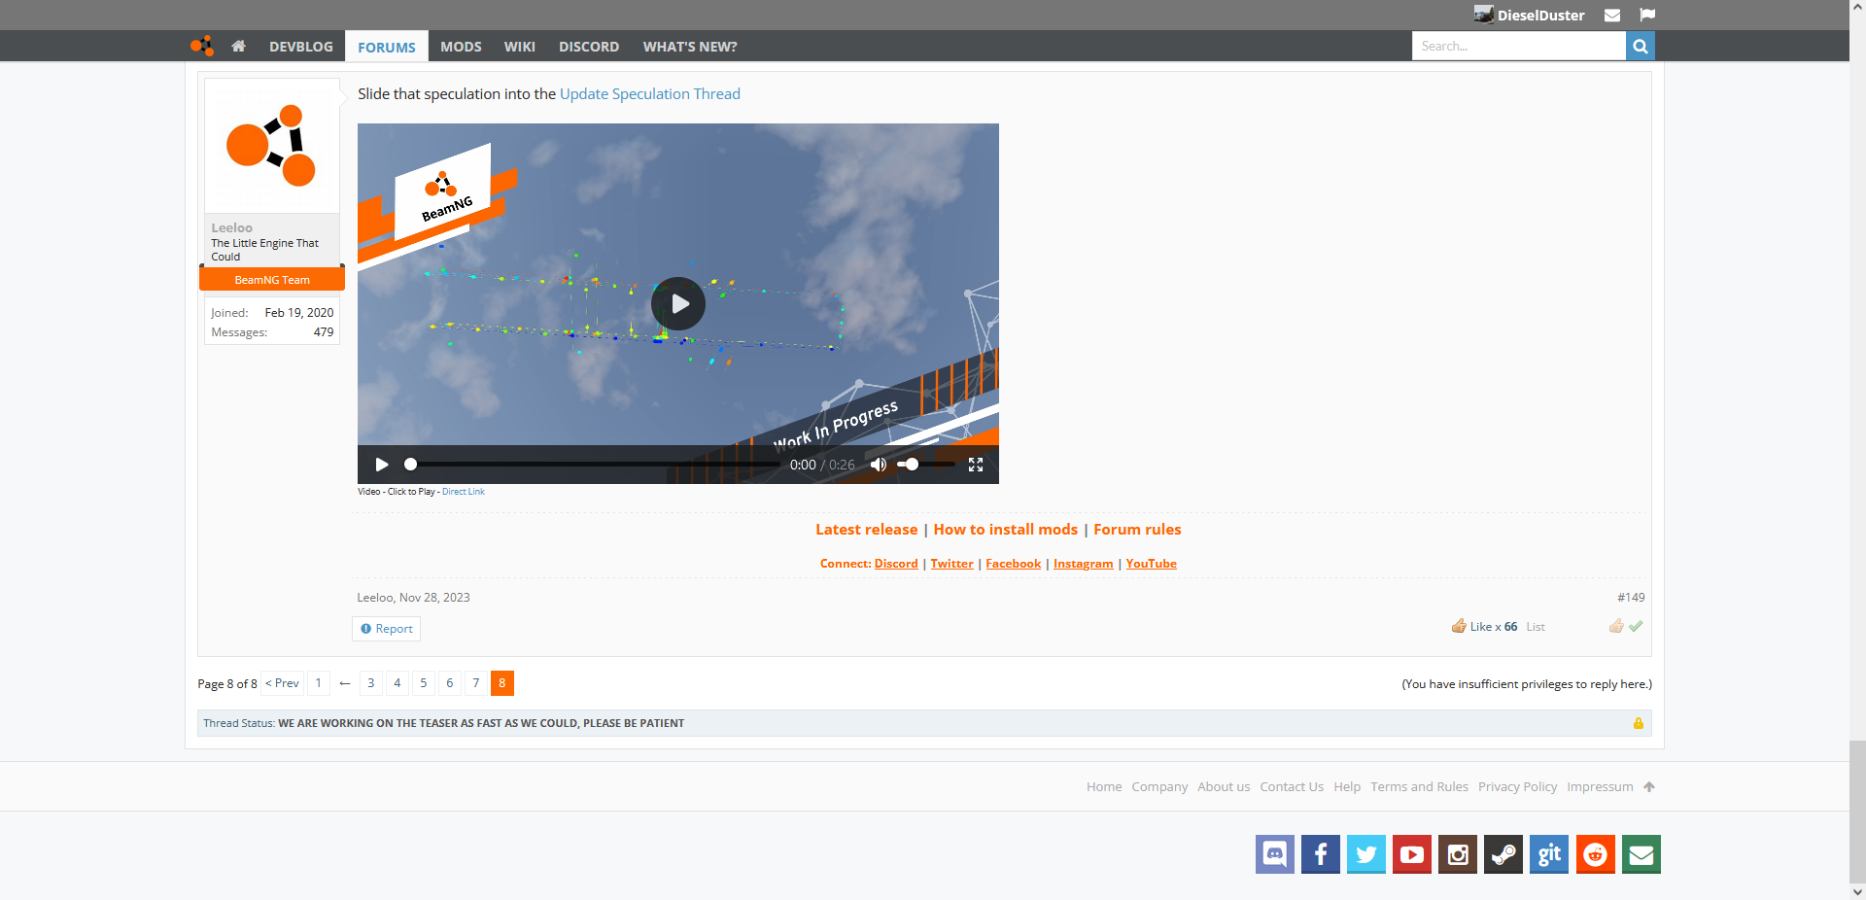This screenshot has width=1866, height=900.
Task: Click the Report button on the post
Action: [x=387, y=629]
